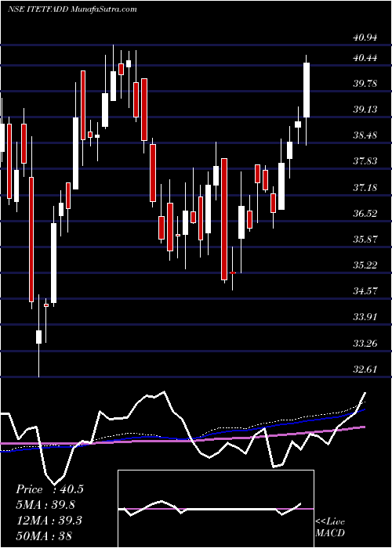Click the 34.57 price axis label
This screenshot has height=548, width=392.
coord(365,290)
